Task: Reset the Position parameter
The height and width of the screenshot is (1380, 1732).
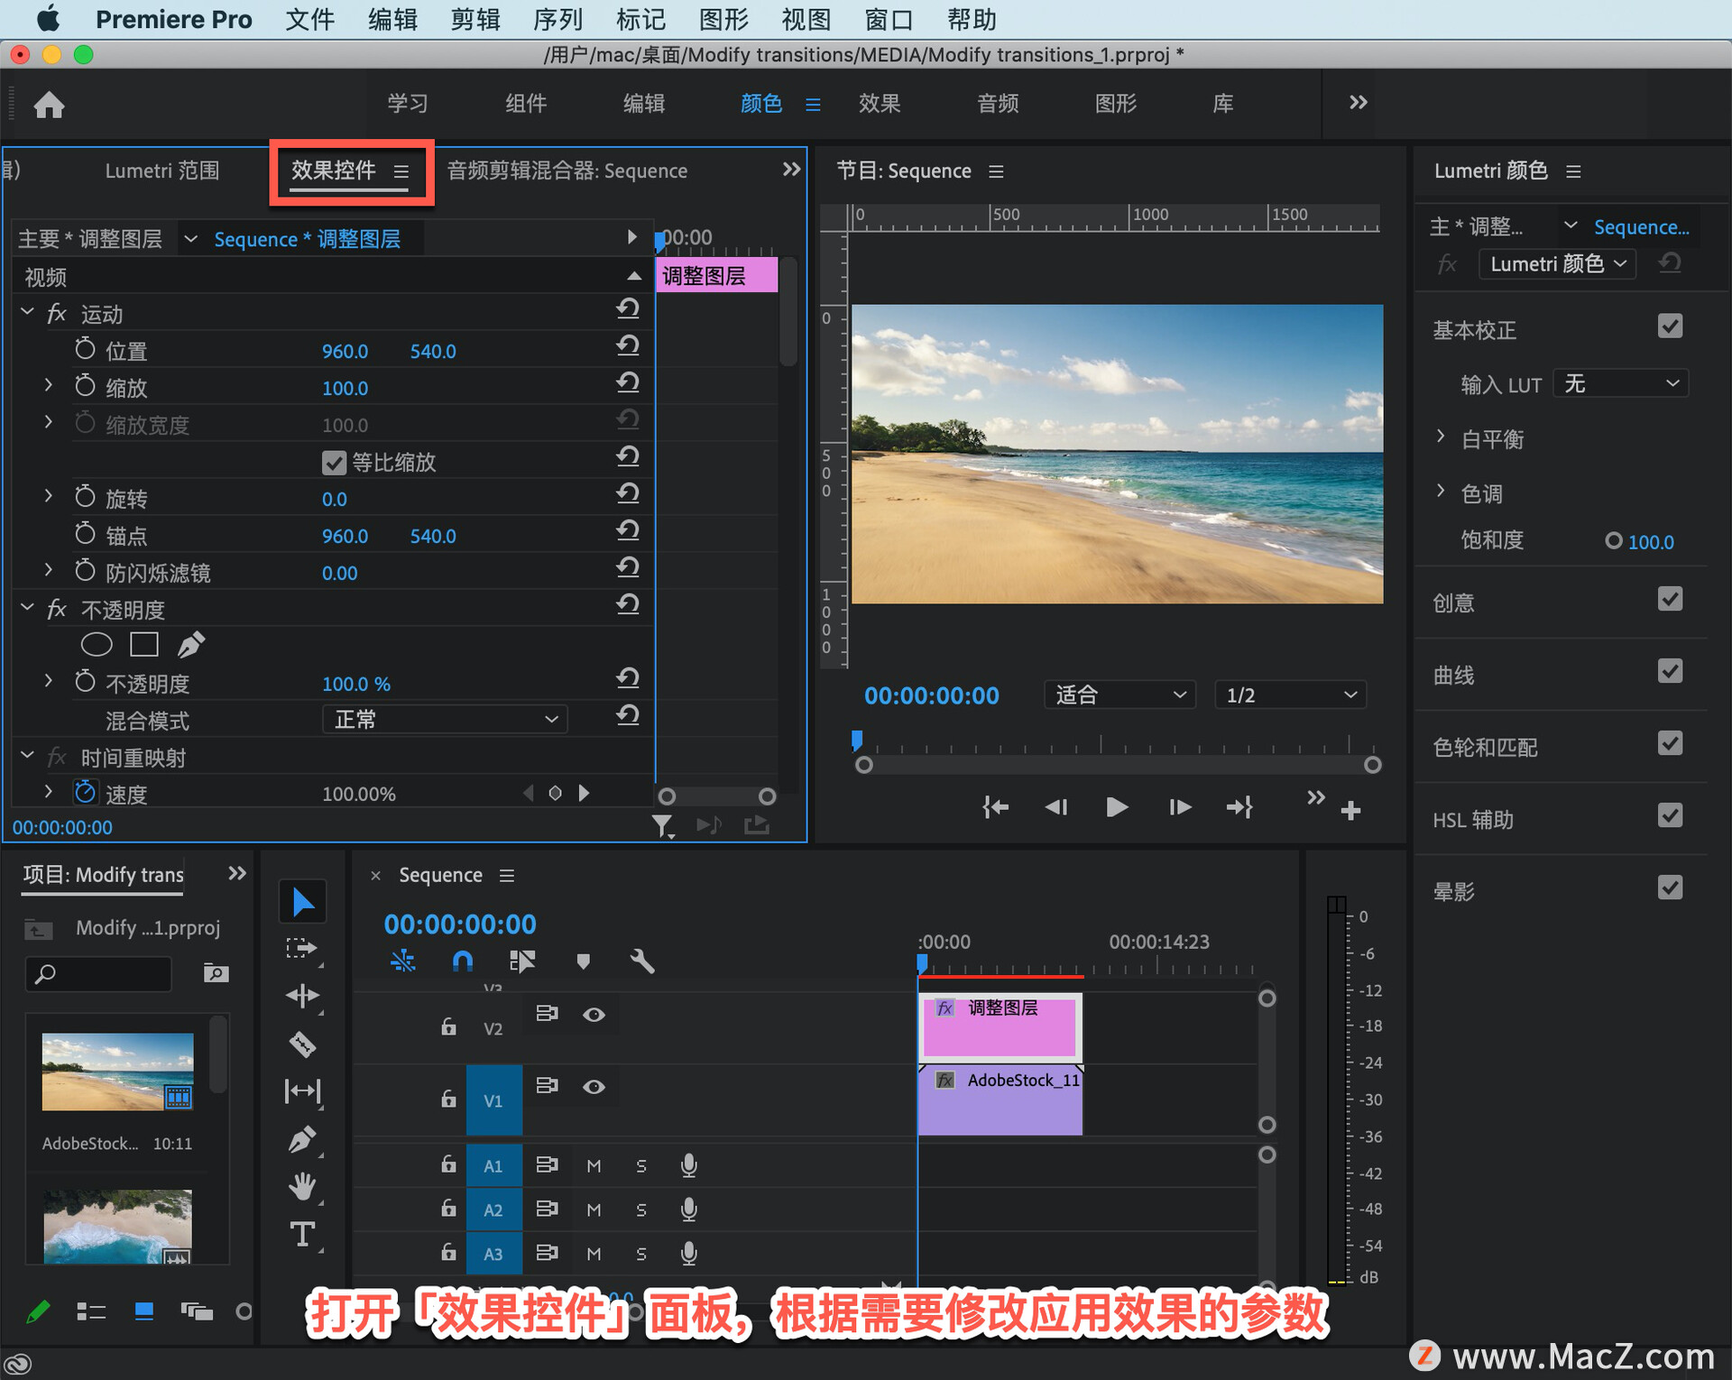Action: click(628, 346)
